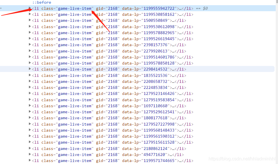This screenshot has width=278, height=164.
Task: Select the li row with data-lp 2180862124
Action: tap(109, 149)
